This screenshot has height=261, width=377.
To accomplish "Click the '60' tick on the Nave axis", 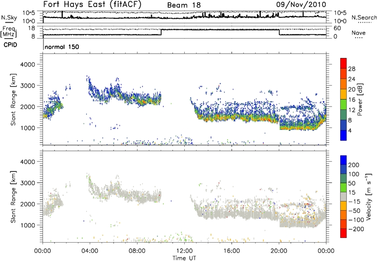I will (337, 28).
